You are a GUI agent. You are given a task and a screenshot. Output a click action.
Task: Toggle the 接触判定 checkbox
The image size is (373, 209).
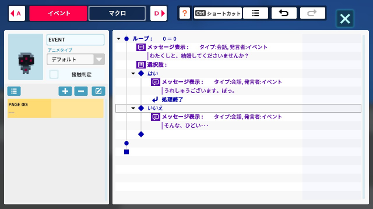click(54, 74)
